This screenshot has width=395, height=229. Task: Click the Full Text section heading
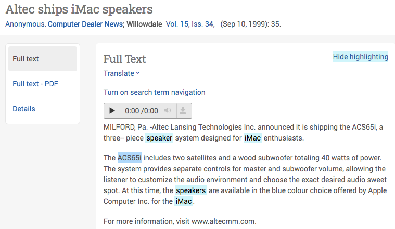point(124,59)
